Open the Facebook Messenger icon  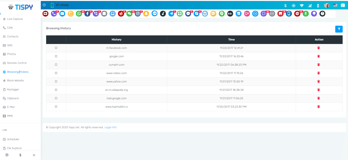point(188,14)
